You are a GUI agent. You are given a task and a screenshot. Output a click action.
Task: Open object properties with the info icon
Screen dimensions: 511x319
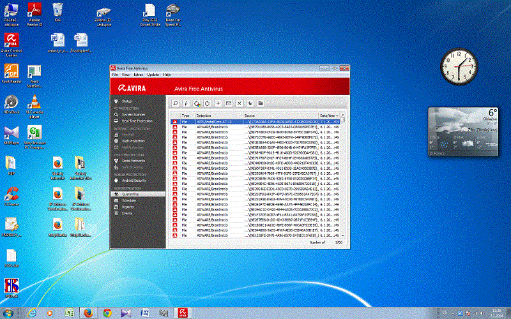pyautogui.click(x=186, y=103)
